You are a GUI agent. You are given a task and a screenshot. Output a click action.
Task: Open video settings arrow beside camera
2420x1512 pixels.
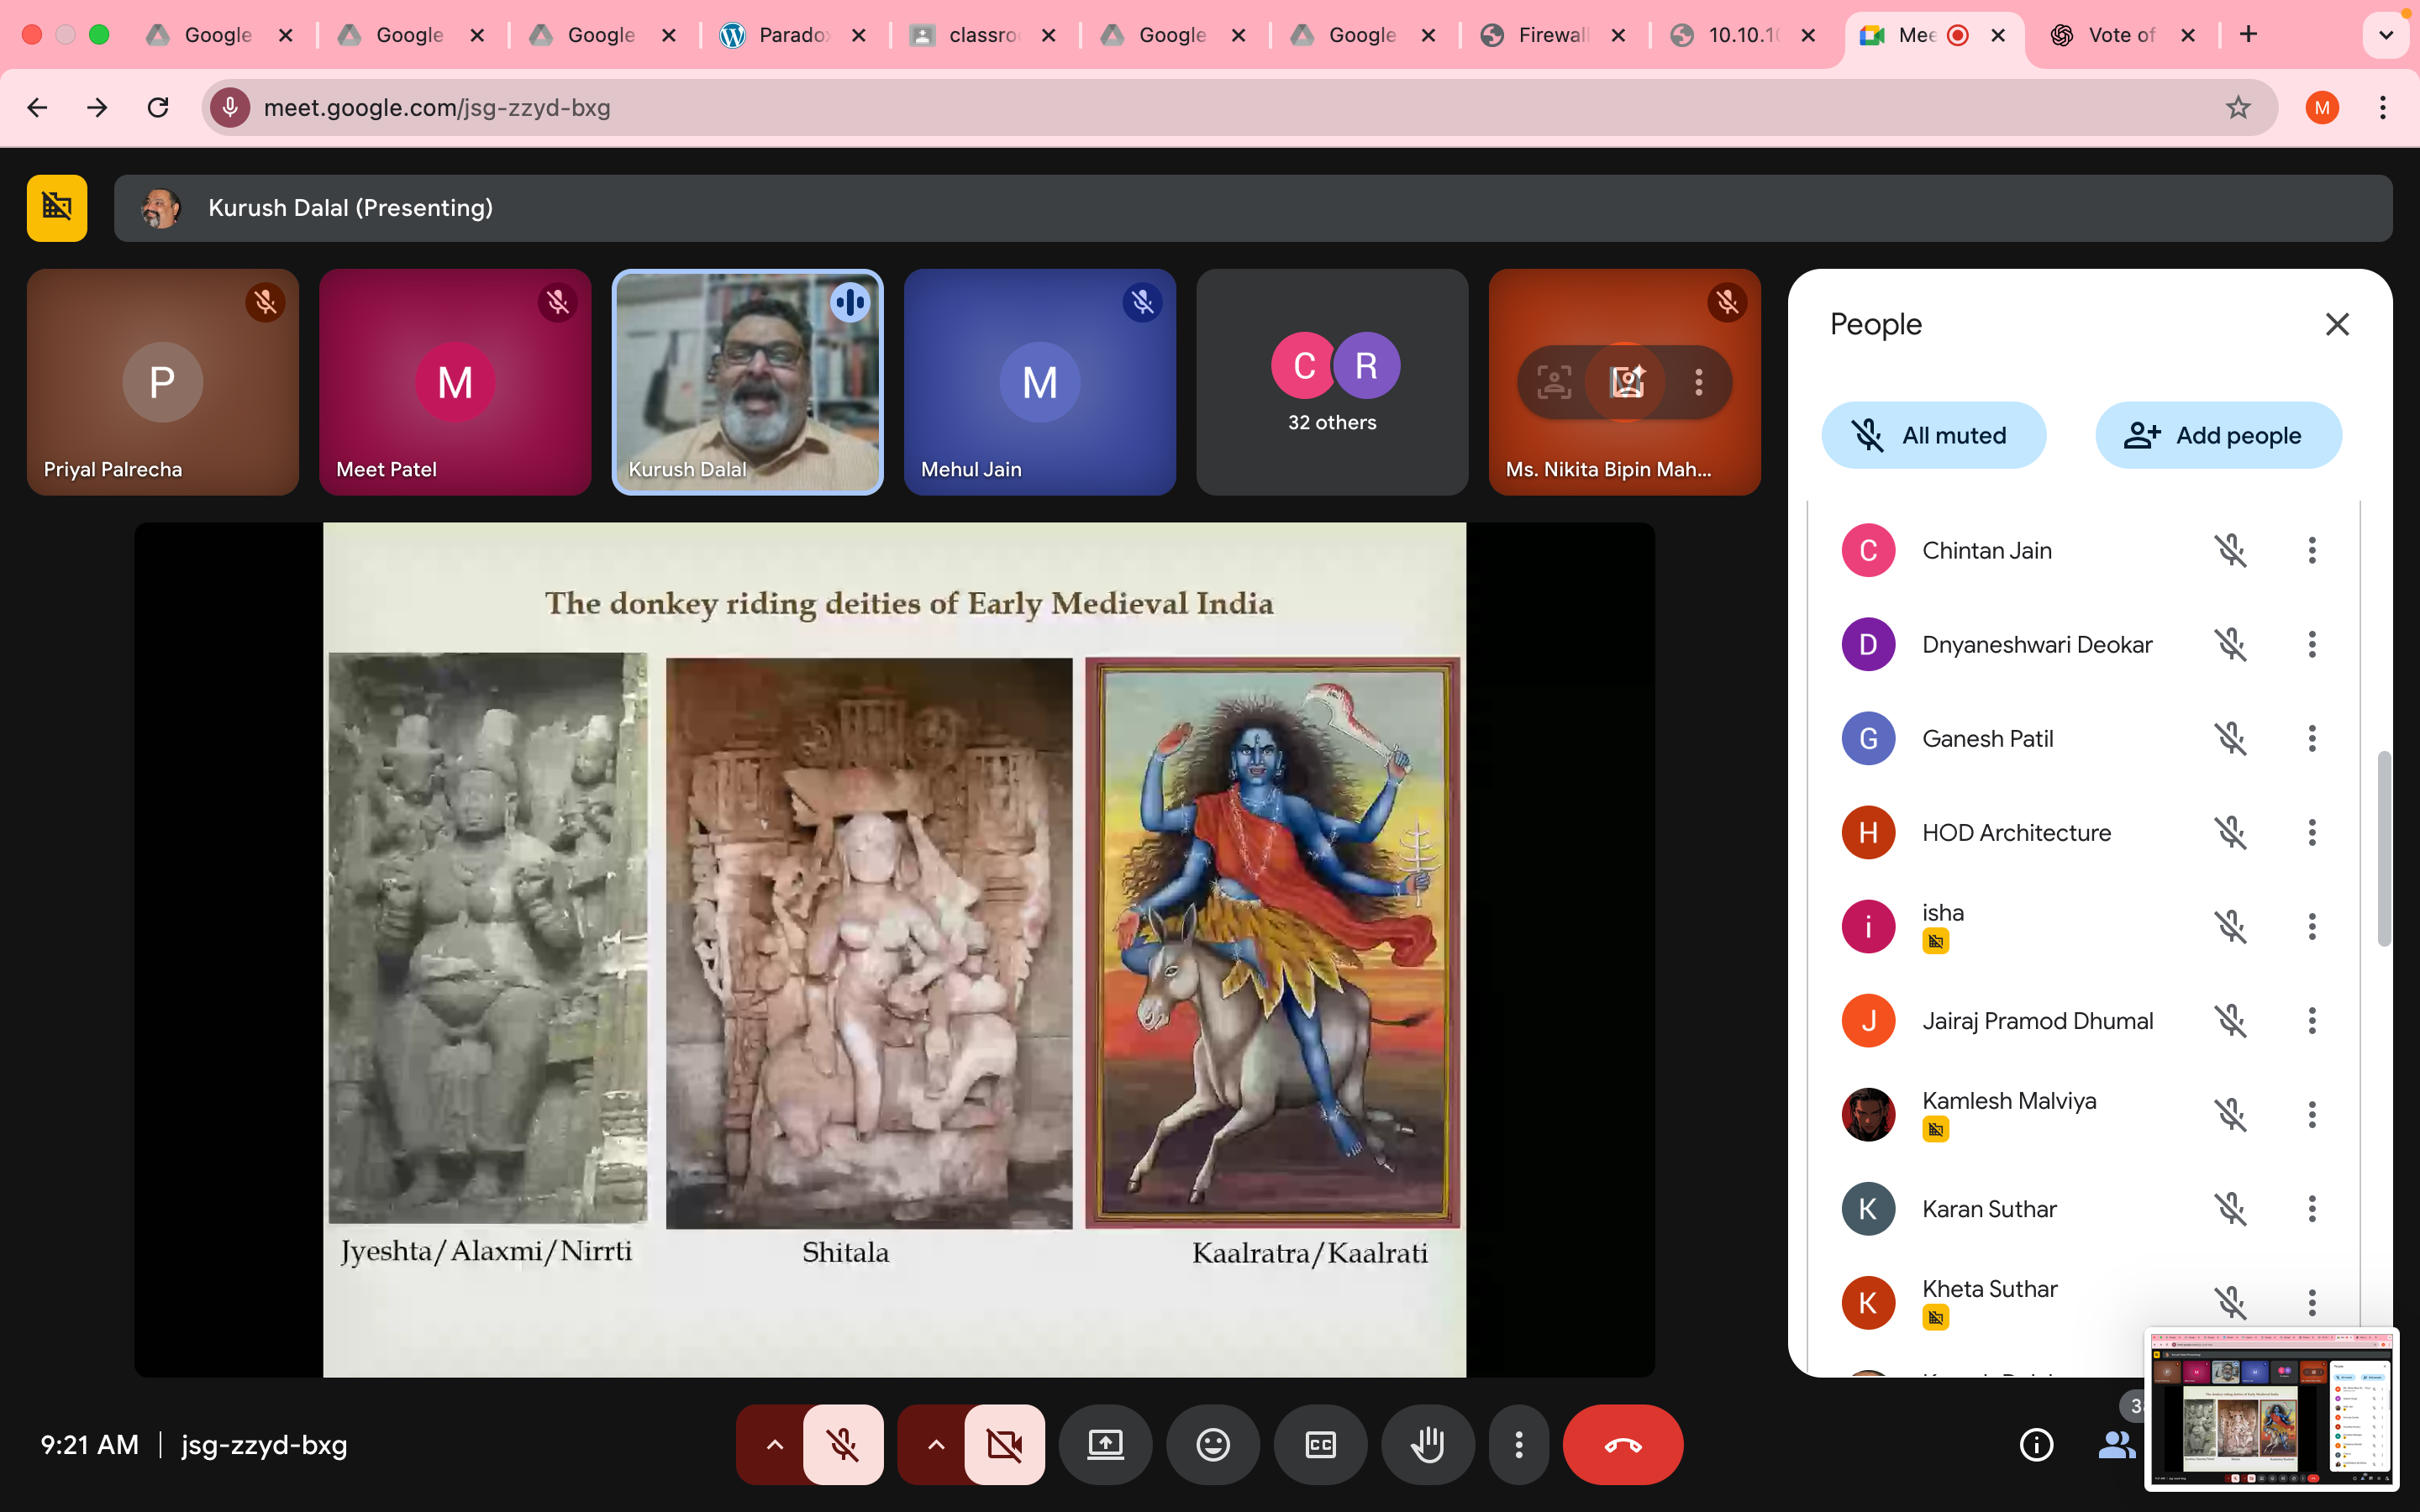[x=935, y=1444]
